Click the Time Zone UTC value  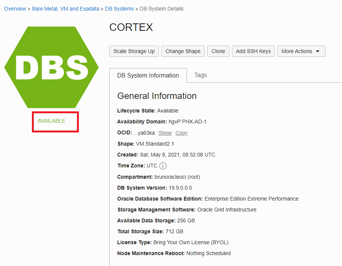152,166
